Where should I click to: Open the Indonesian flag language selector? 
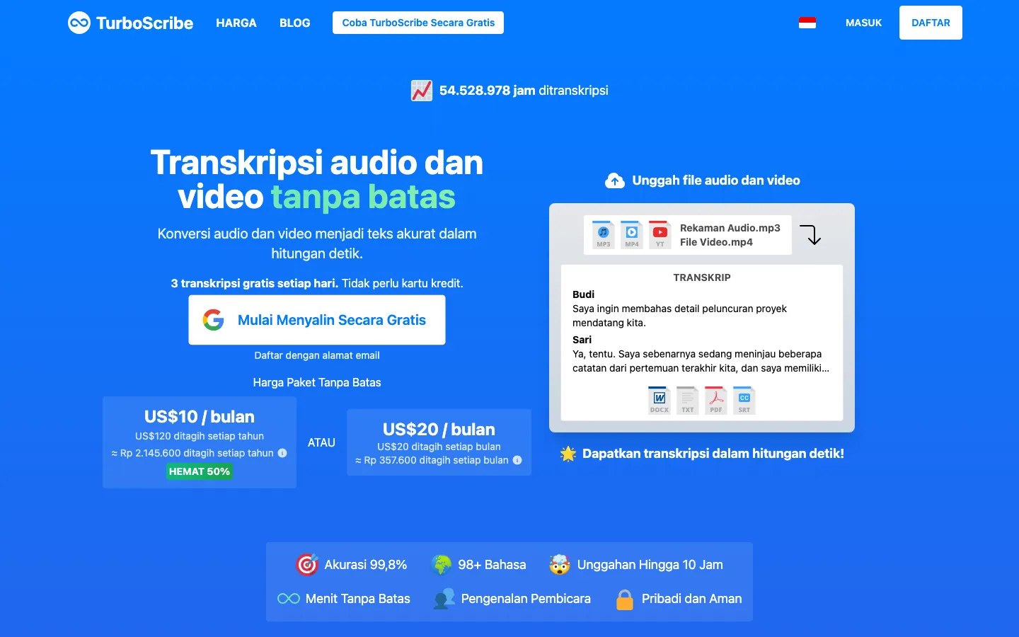[x=807, y=23]
